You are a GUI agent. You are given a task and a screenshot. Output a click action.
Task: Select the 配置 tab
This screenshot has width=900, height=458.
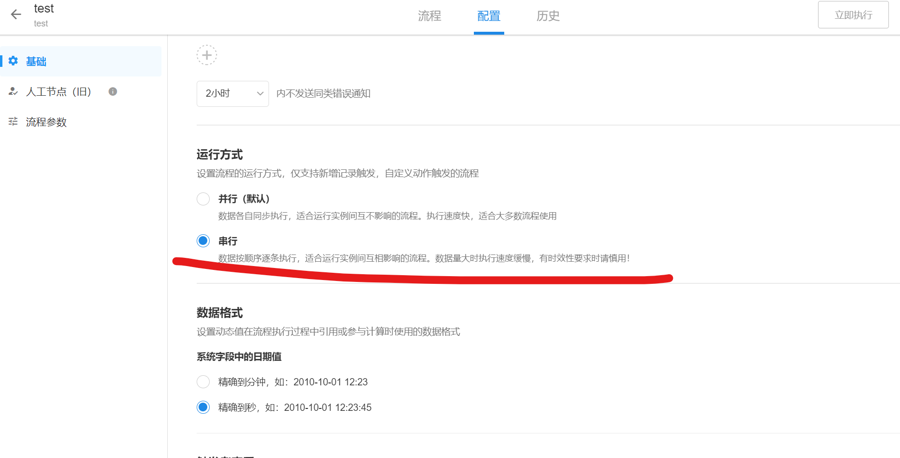tap(488, 16)
